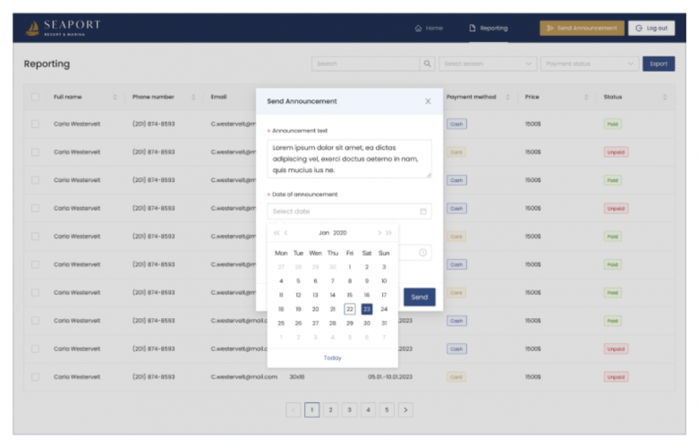Go to previous page arrow
The image size is (698, 448).
pyautogui.click(x=293, y=409)
